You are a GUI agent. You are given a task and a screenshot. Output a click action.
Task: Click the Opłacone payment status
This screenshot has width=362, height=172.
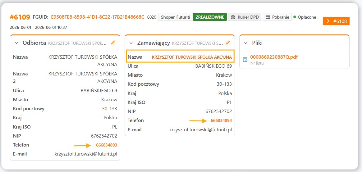(x=305, y=17)
